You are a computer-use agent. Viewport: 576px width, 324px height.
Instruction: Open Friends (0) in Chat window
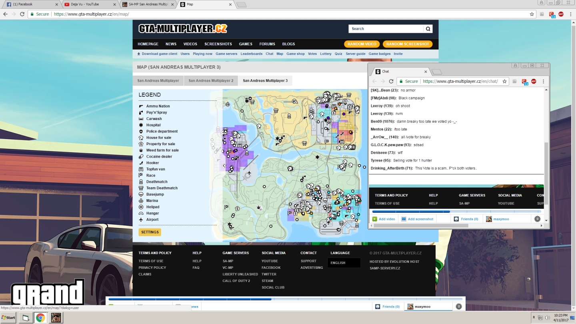[466, 219]
